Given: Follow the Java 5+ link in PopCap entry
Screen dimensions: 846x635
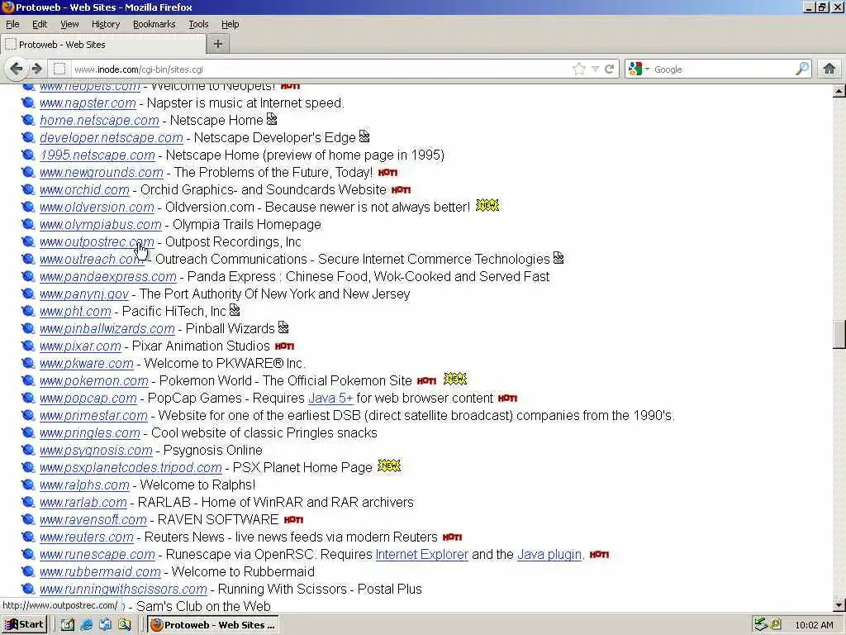Looking at the screenshot, I should coord(330,399).
